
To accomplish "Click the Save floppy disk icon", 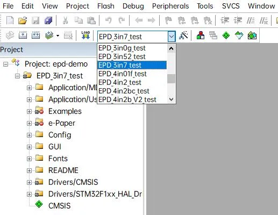I will pyautogui.click(x=35, y=20).
